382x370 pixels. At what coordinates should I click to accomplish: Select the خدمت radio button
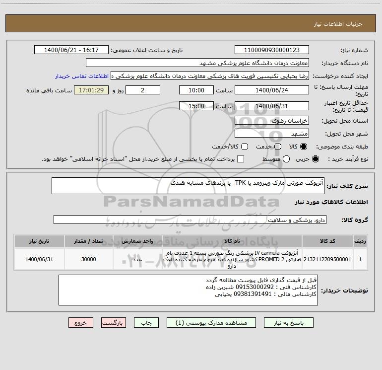[278, 147]
